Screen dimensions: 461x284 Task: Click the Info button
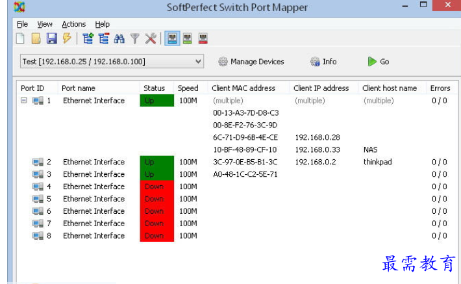[x=323, y=62]
